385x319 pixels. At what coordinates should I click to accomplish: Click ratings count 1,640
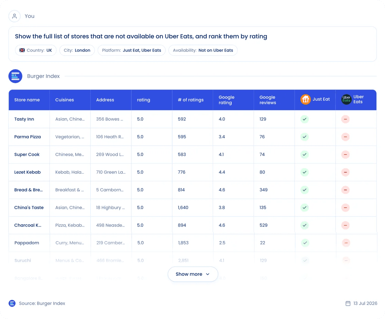coord(183,208)
